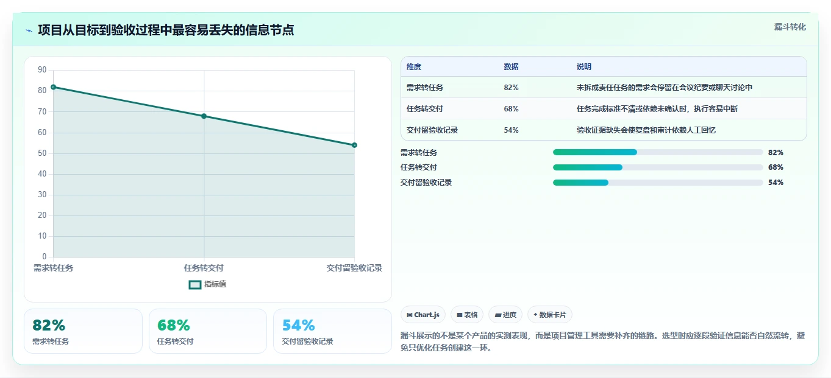The image size is (831, 378).
Task: Click the 68% value beside the progress bar
Action: pyautogui.click(x=776, y=167)
